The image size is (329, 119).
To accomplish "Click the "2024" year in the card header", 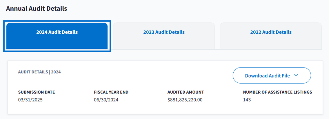I will click(x=56, y=72).
